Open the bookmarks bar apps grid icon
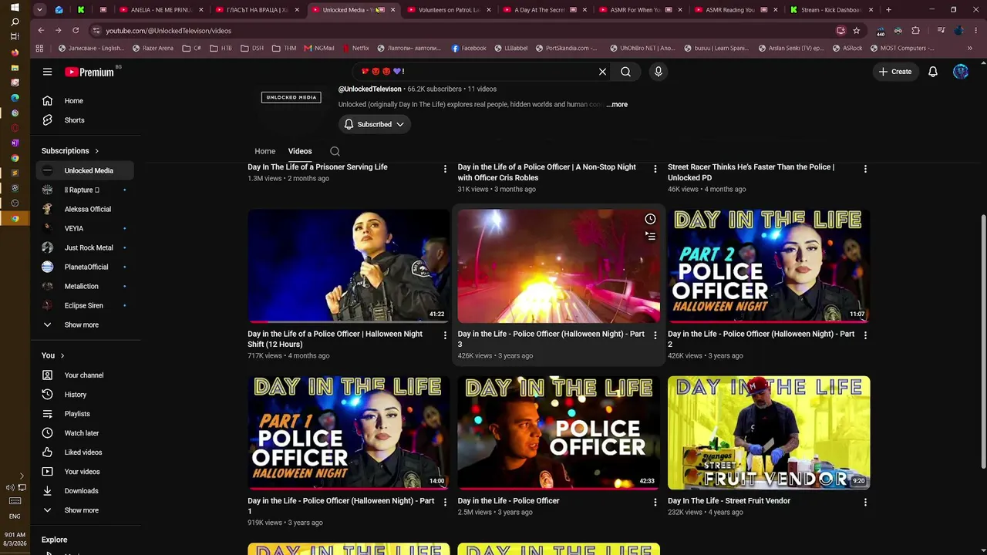The height and width of the screenshot is (555, 987). [x=39, y=48]
